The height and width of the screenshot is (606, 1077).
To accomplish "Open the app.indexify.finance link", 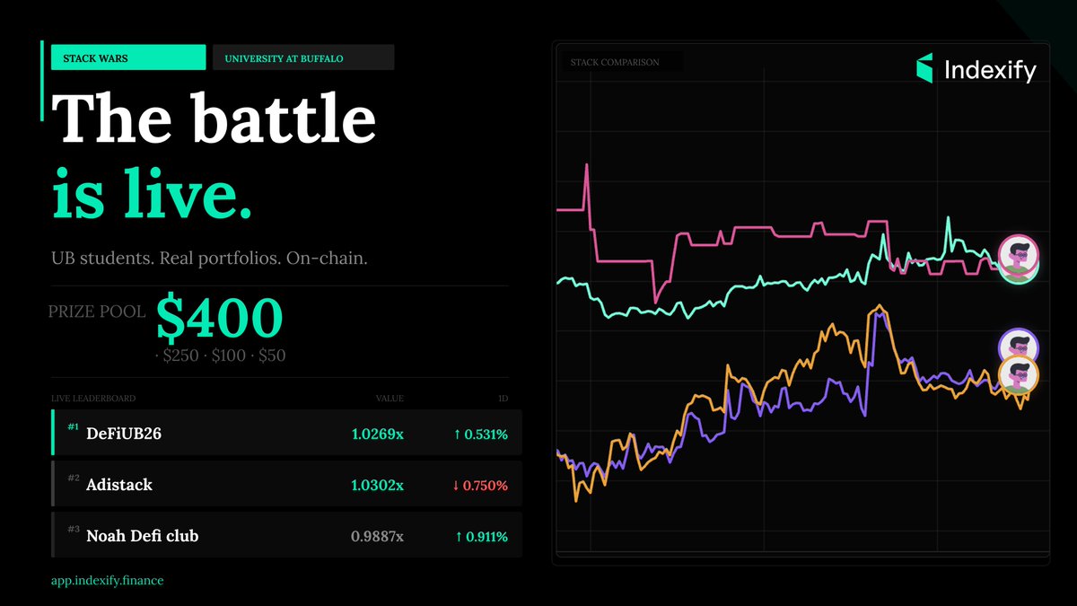I will pyautogui.click(x=107, y=580).
